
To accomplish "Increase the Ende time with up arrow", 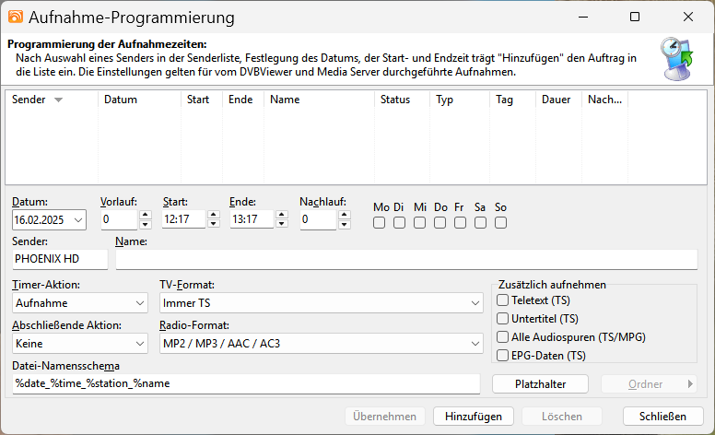I will coord(281,215).
